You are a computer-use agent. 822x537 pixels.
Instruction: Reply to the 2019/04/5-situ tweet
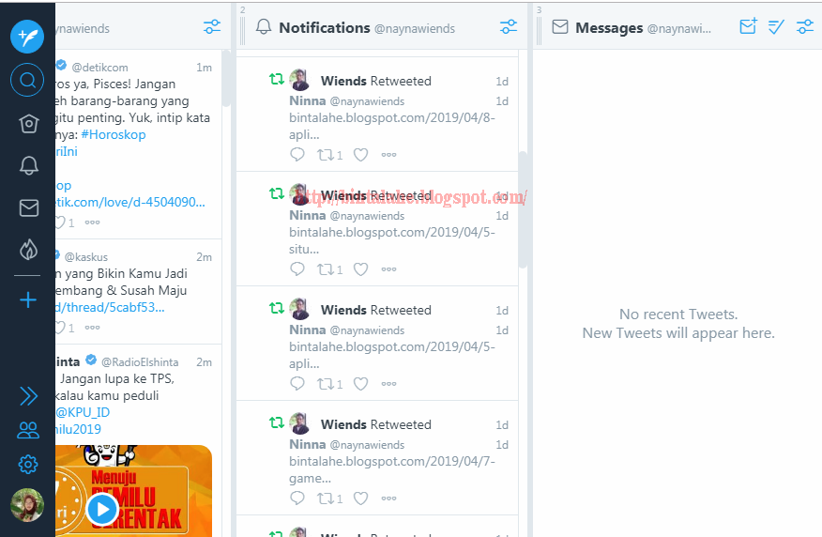click(297, 269)
